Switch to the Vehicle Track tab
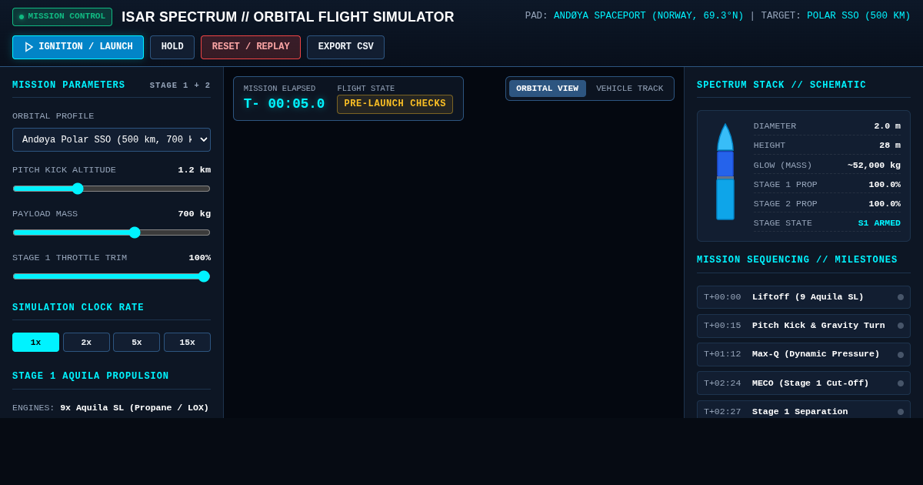The width and height of the screenshot is (923, 485). coord(629,89)
